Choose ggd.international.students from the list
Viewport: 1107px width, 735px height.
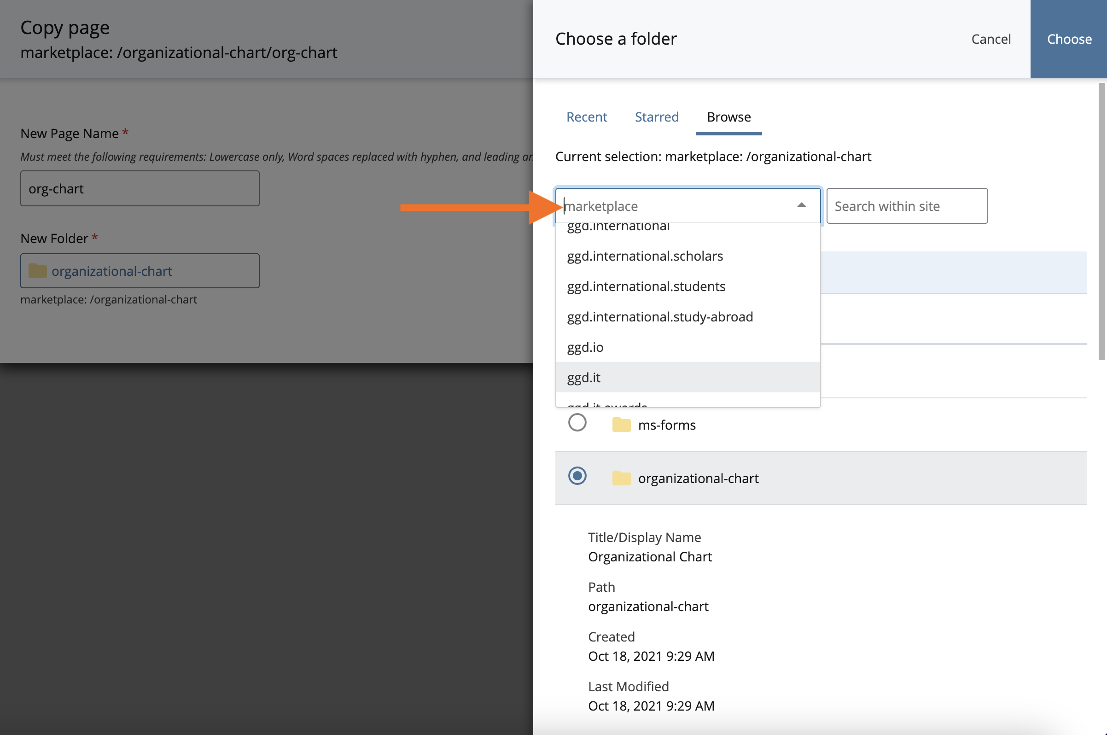click(688, 286)
